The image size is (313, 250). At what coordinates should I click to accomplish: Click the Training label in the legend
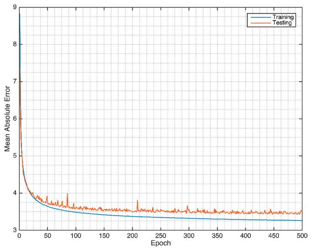tap(283, 17)
